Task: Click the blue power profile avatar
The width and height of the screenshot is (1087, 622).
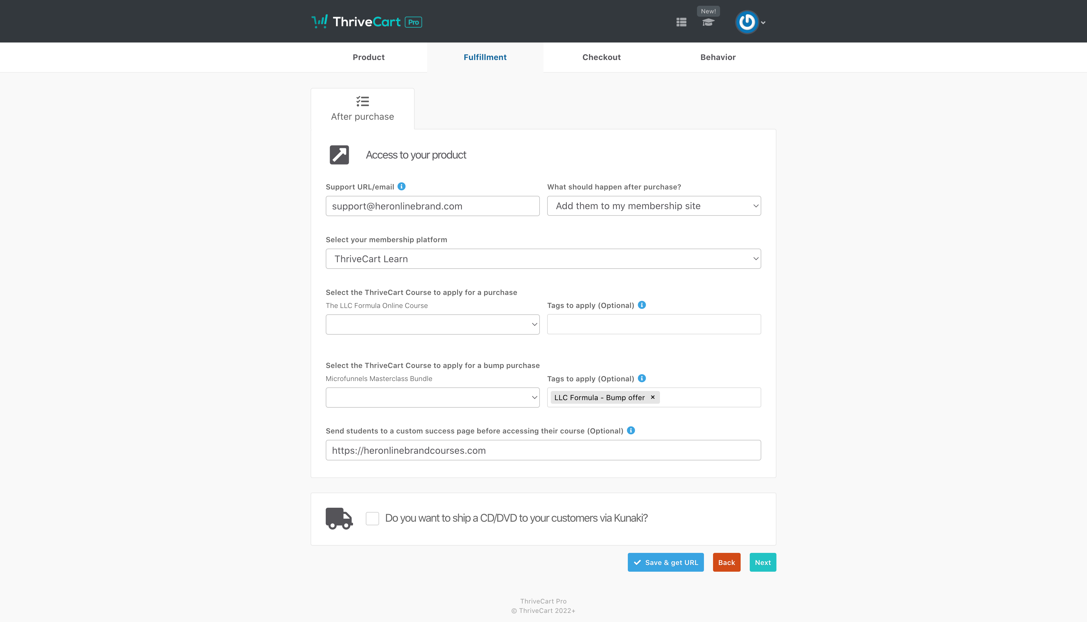Action: click(x=747, y=22)
